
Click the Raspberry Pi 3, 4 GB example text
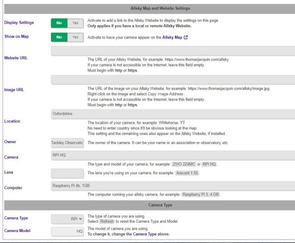pyautogui.click(x=201, y=195)
